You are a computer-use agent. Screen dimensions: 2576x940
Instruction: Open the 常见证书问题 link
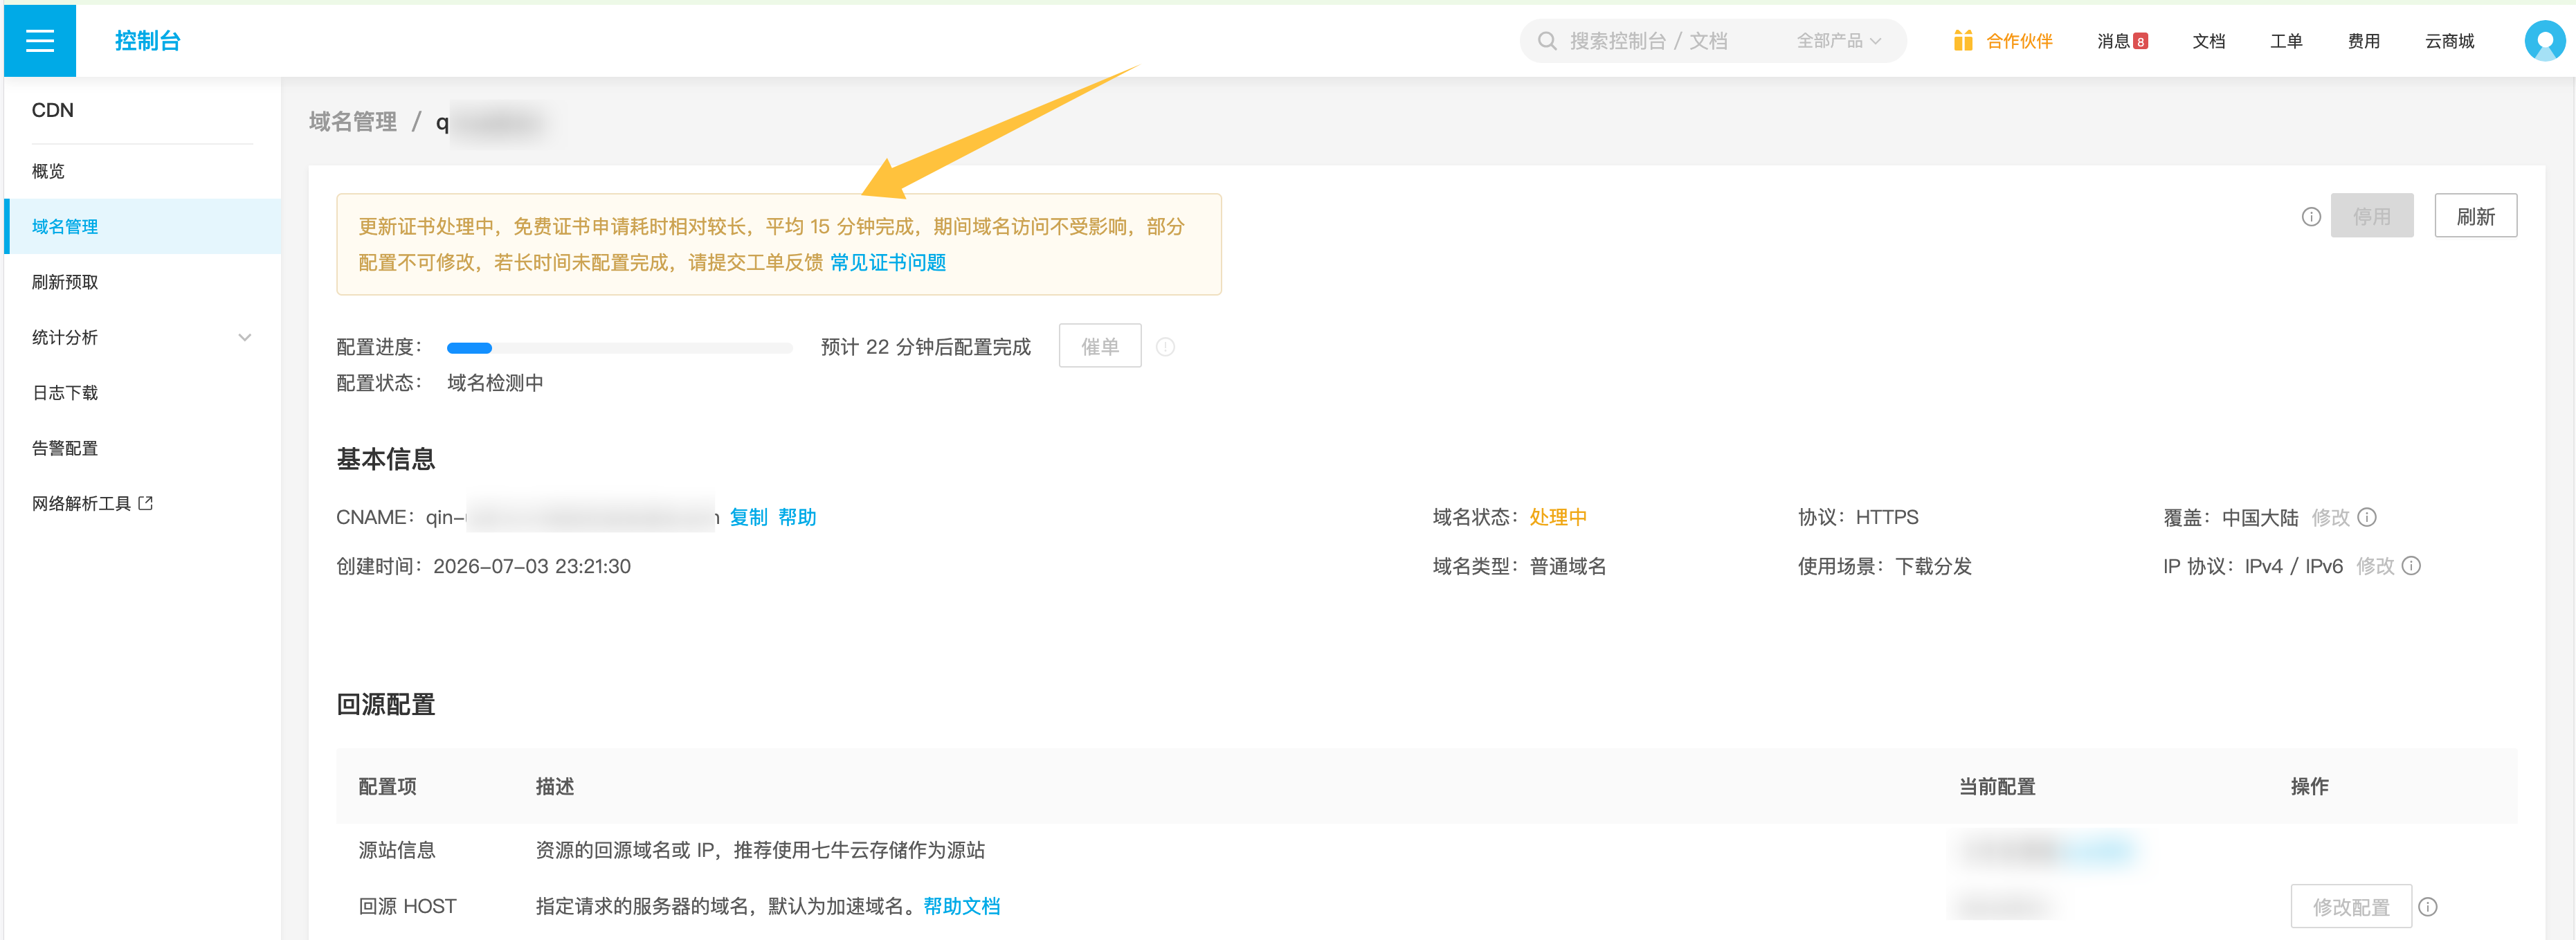(x=888, y=262)
